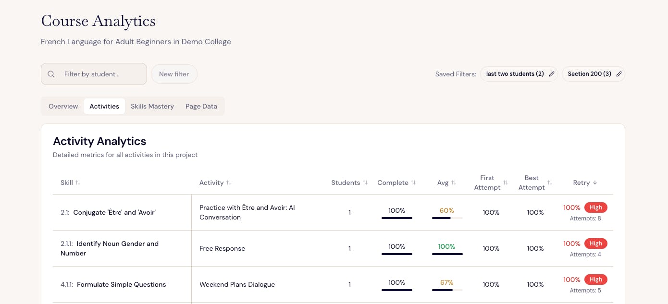
Task: Edit the 'last two students' saved filter
Action: tap(552, 74)
